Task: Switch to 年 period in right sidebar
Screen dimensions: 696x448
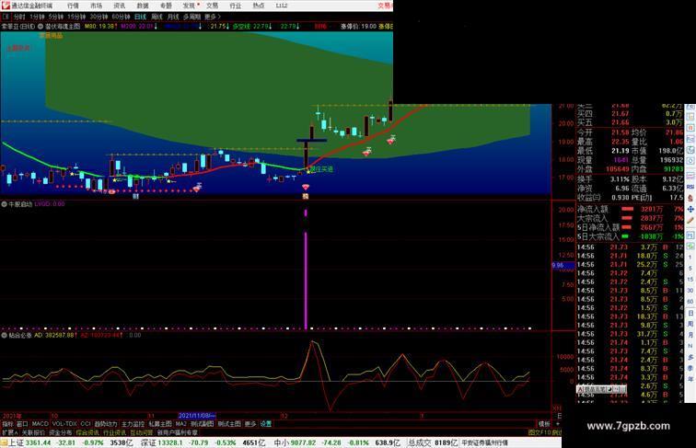Action: [x=690, y=379]
